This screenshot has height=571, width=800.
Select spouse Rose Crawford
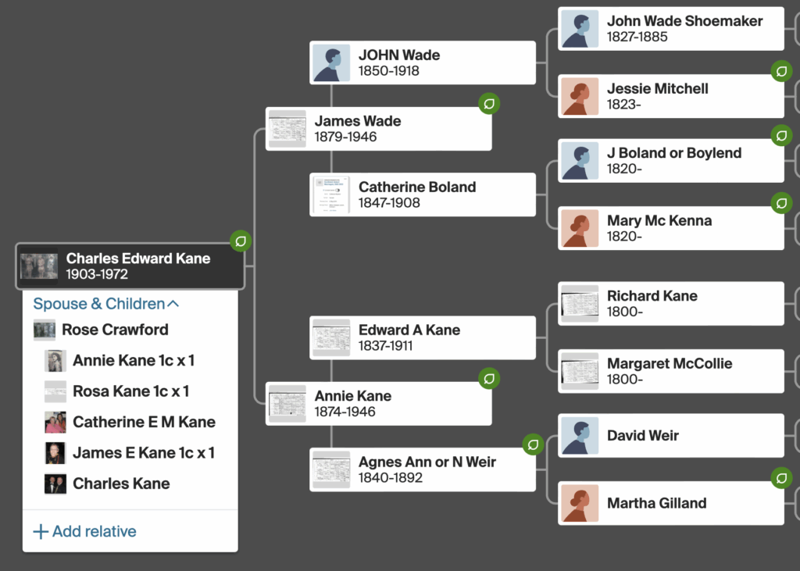115,330
